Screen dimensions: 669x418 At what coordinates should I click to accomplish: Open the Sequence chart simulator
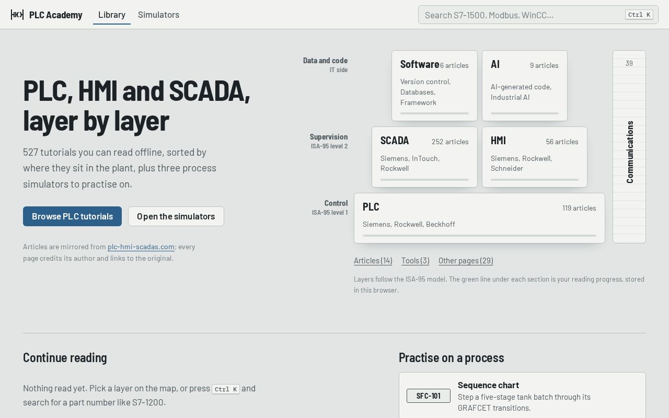[522, 396]
